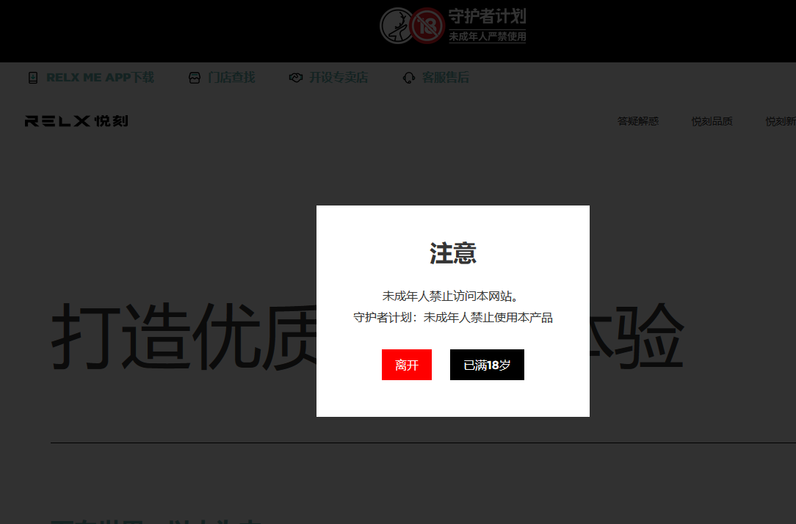This screenshot has width=796, height=524.
Task: Click the red 离开 button
Action: tap(406, 364)
